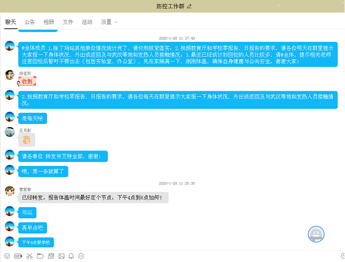Open the emoji picker in the toolbar
The height and width of the screenshot is (262, 345).
(x=7, y=256)
